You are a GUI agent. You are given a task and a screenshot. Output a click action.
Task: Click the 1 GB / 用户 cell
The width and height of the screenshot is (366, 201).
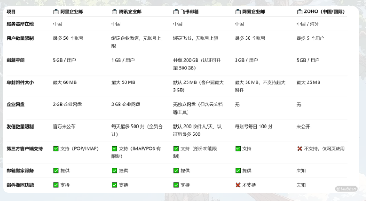pos(123,60)
